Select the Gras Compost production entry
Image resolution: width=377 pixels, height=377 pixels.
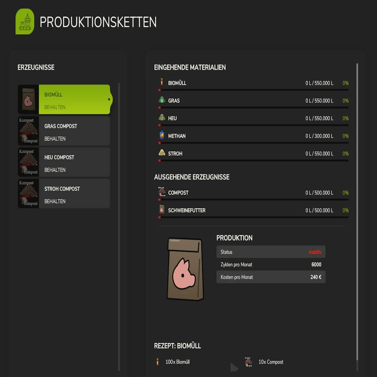click(64, 131)
